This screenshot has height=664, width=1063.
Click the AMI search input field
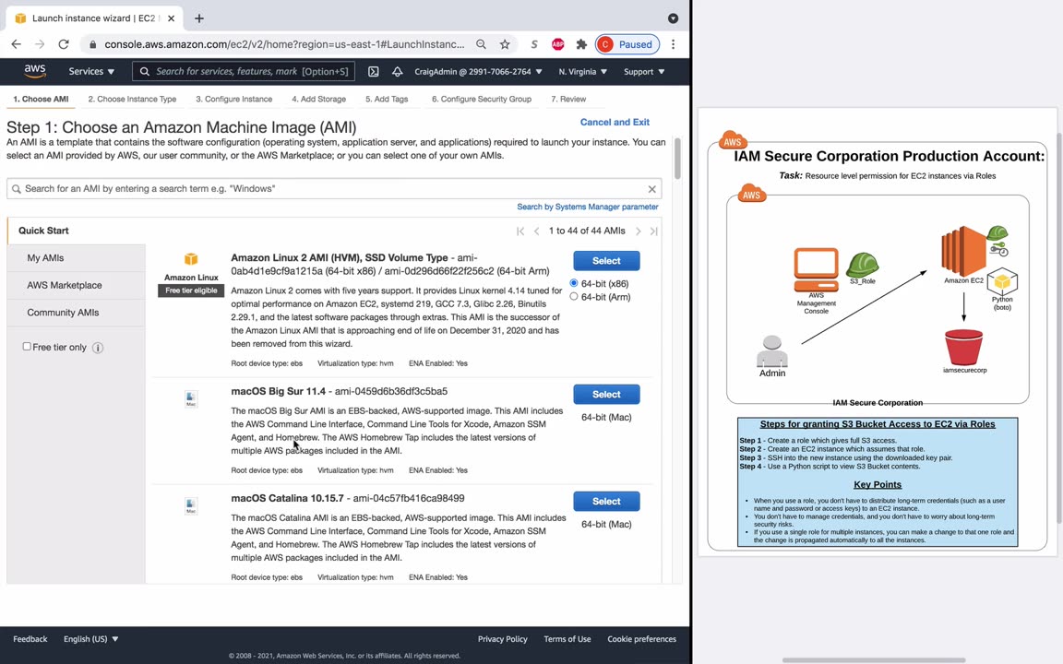click(334, 189)
